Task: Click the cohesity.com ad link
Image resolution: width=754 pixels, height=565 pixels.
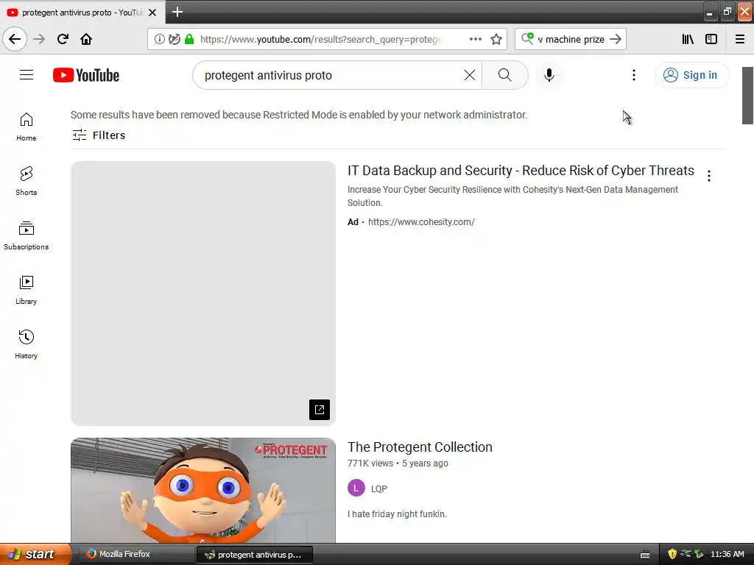Action: pyautogui.click(x=421, y=222)
